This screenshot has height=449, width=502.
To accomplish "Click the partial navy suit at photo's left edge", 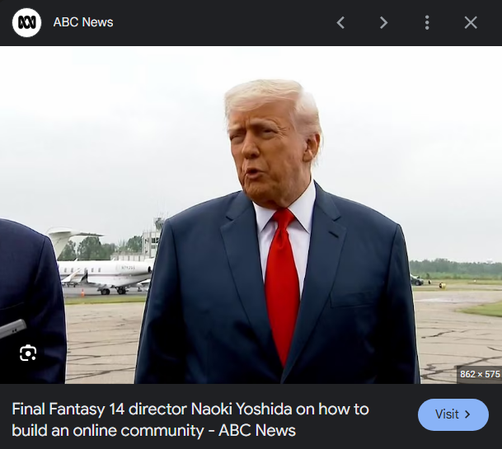I will [32, 301].
